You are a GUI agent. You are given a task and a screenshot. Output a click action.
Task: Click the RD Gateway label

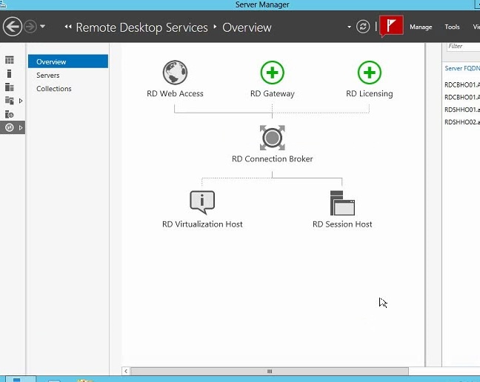272,93
